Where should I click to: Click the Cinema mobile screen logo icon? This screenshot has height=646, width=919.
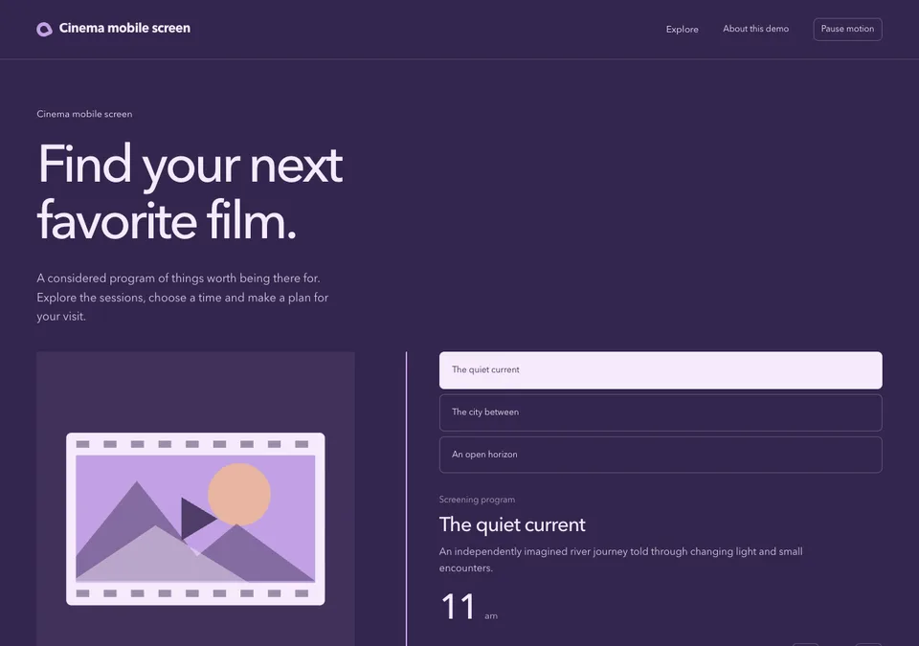(44, 29)
